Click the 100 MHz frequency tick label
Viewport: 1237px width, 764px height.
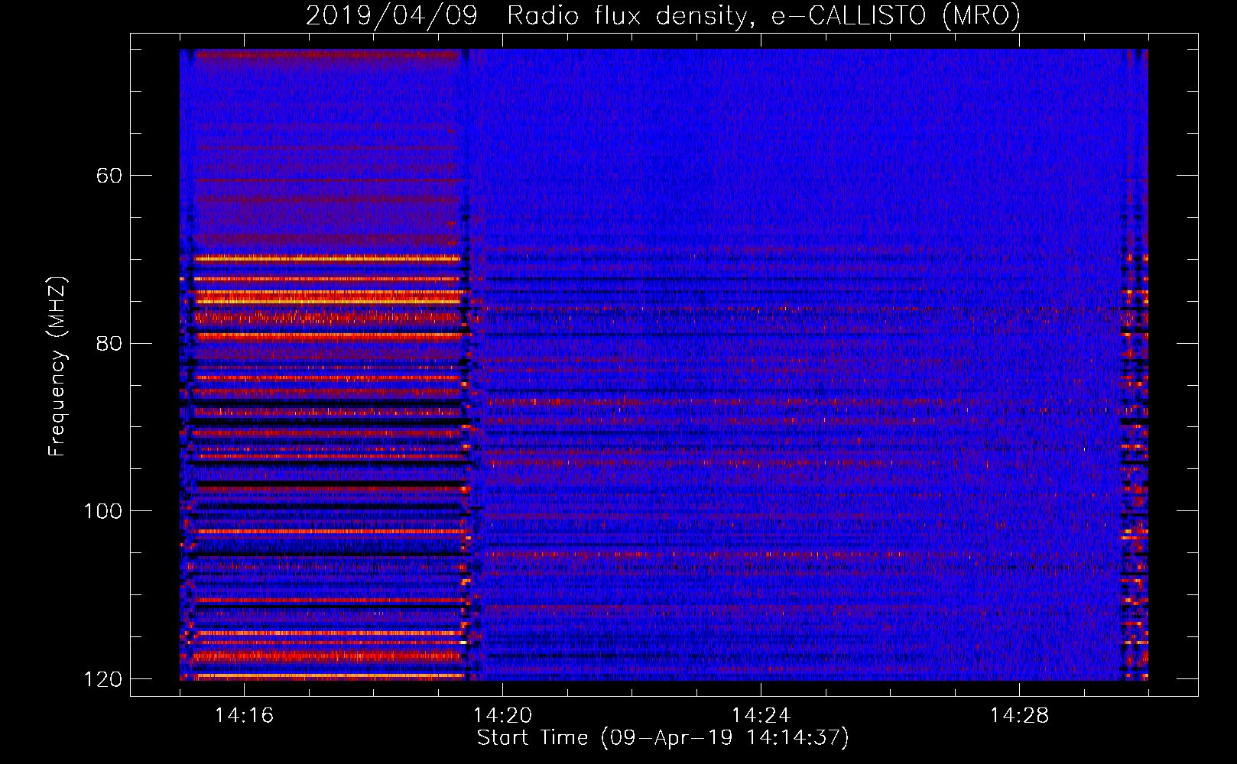click(x=102, y=511)
